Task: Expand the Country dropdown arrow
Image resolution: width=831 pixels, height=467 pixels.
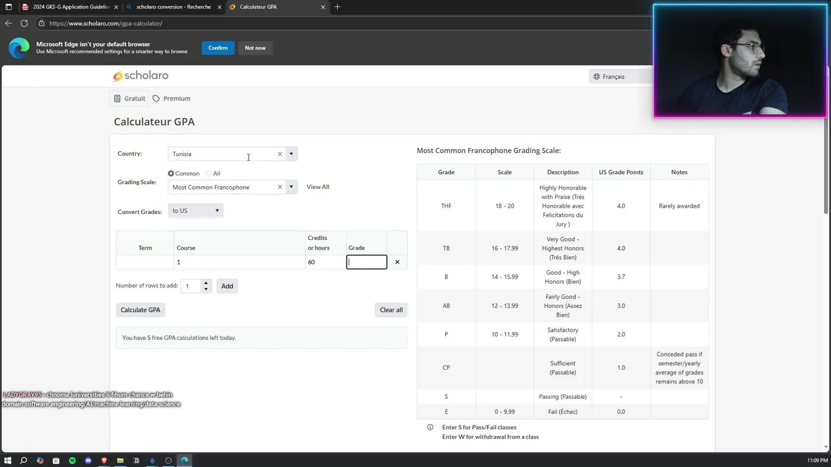Action: 291,154
